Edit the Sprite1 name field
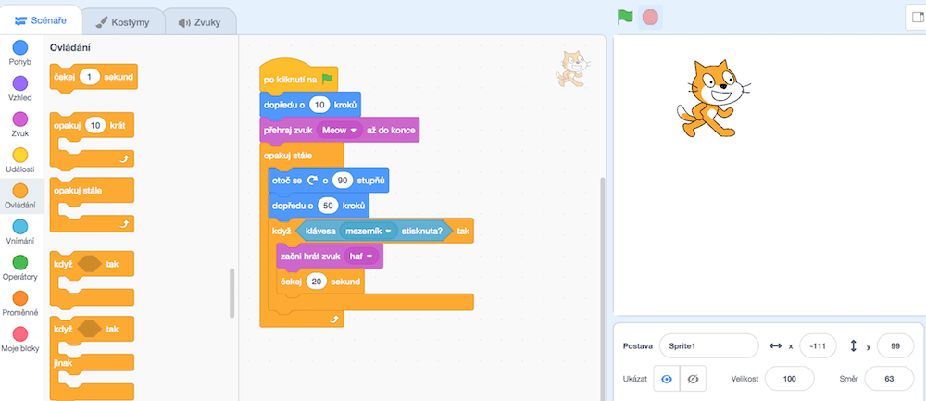This screenshot has height=401, width=926. point(708,346)
